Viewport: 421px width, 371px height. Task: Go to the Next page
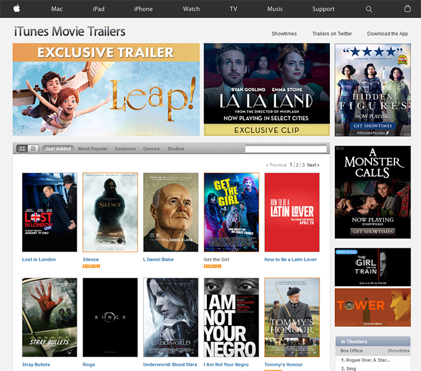(x=313, y=165)
